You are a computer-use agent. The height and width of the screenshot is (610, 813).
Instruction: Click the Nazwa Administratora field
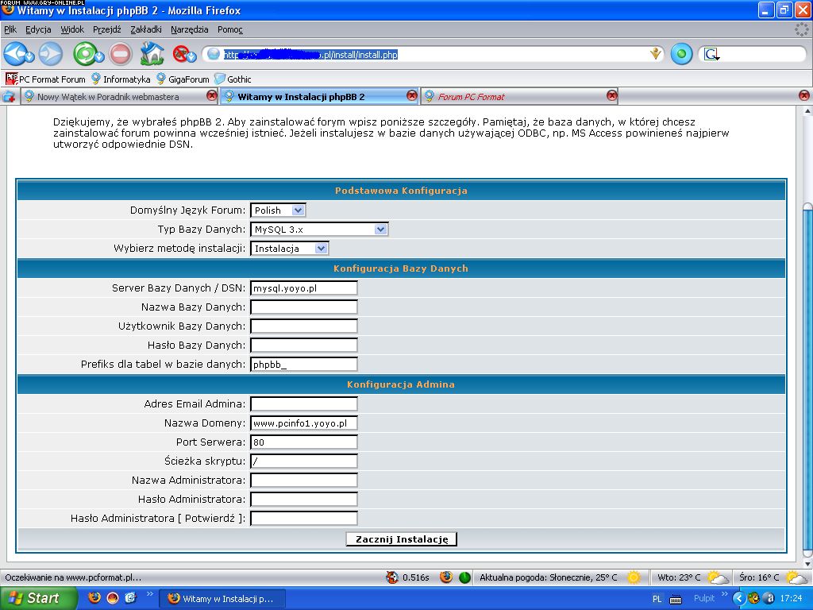coord(304,480)
